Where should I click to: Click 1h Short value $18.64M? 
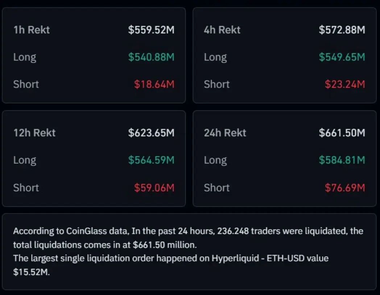154,84
